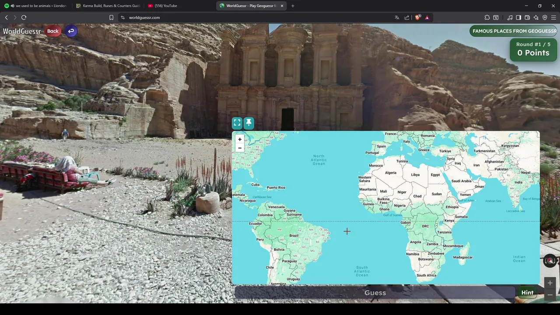Screen dimensions: 560x315
Task: Click Brazil on the map
Action: coord(294,235)
